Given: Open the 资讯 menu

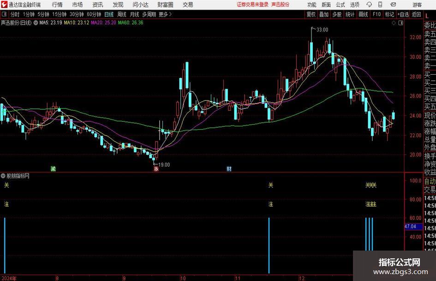Looking at the screenshot, I should click(98, 5).
